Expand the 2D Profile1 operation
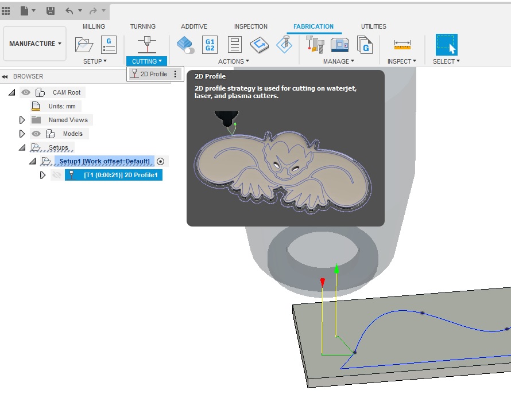This screenshot has height=402, width=511. pos(42,175)
